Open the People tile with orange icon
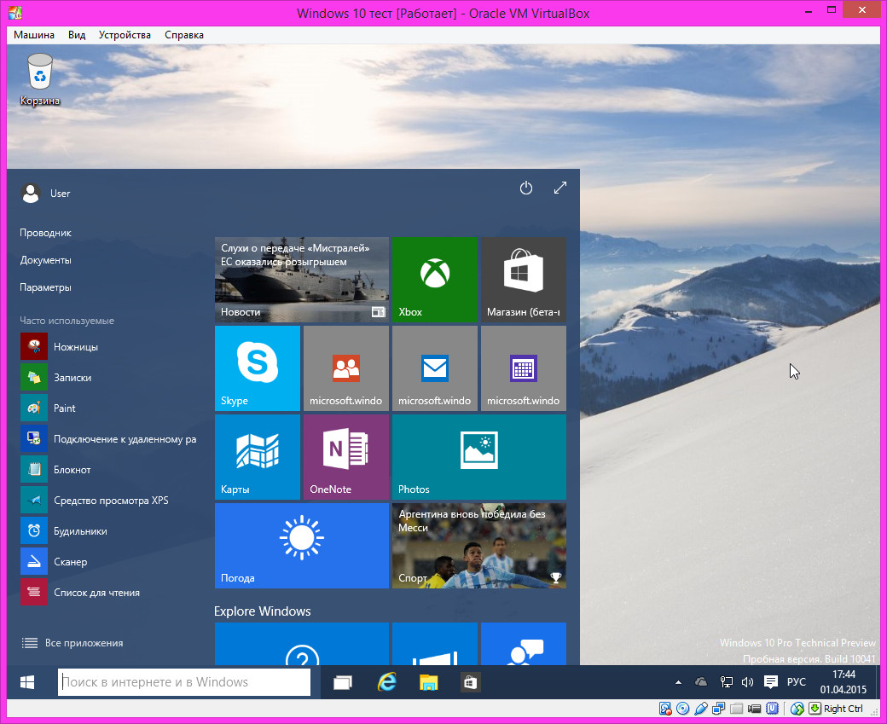887x724 pixels. 346,368
